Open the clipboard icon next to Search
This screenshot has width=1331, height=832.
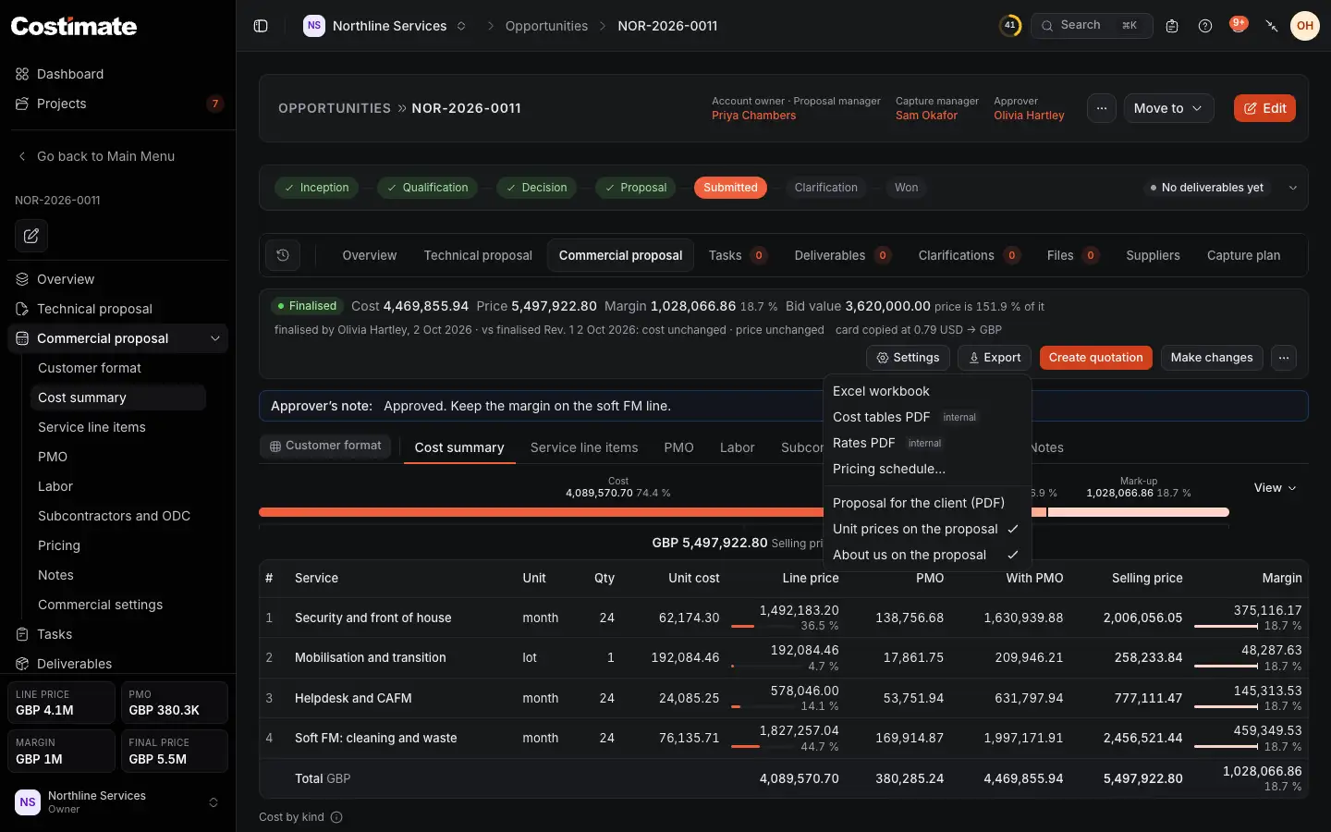1172,26
